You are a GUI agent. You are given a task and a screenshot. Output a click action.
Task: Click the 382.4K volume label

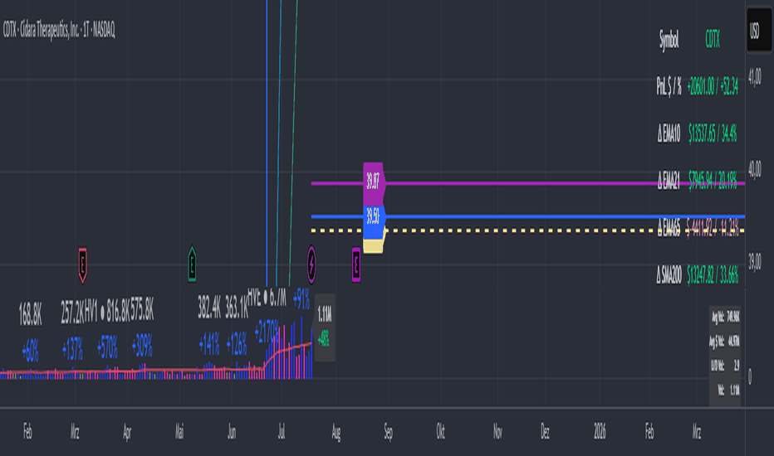209,308
